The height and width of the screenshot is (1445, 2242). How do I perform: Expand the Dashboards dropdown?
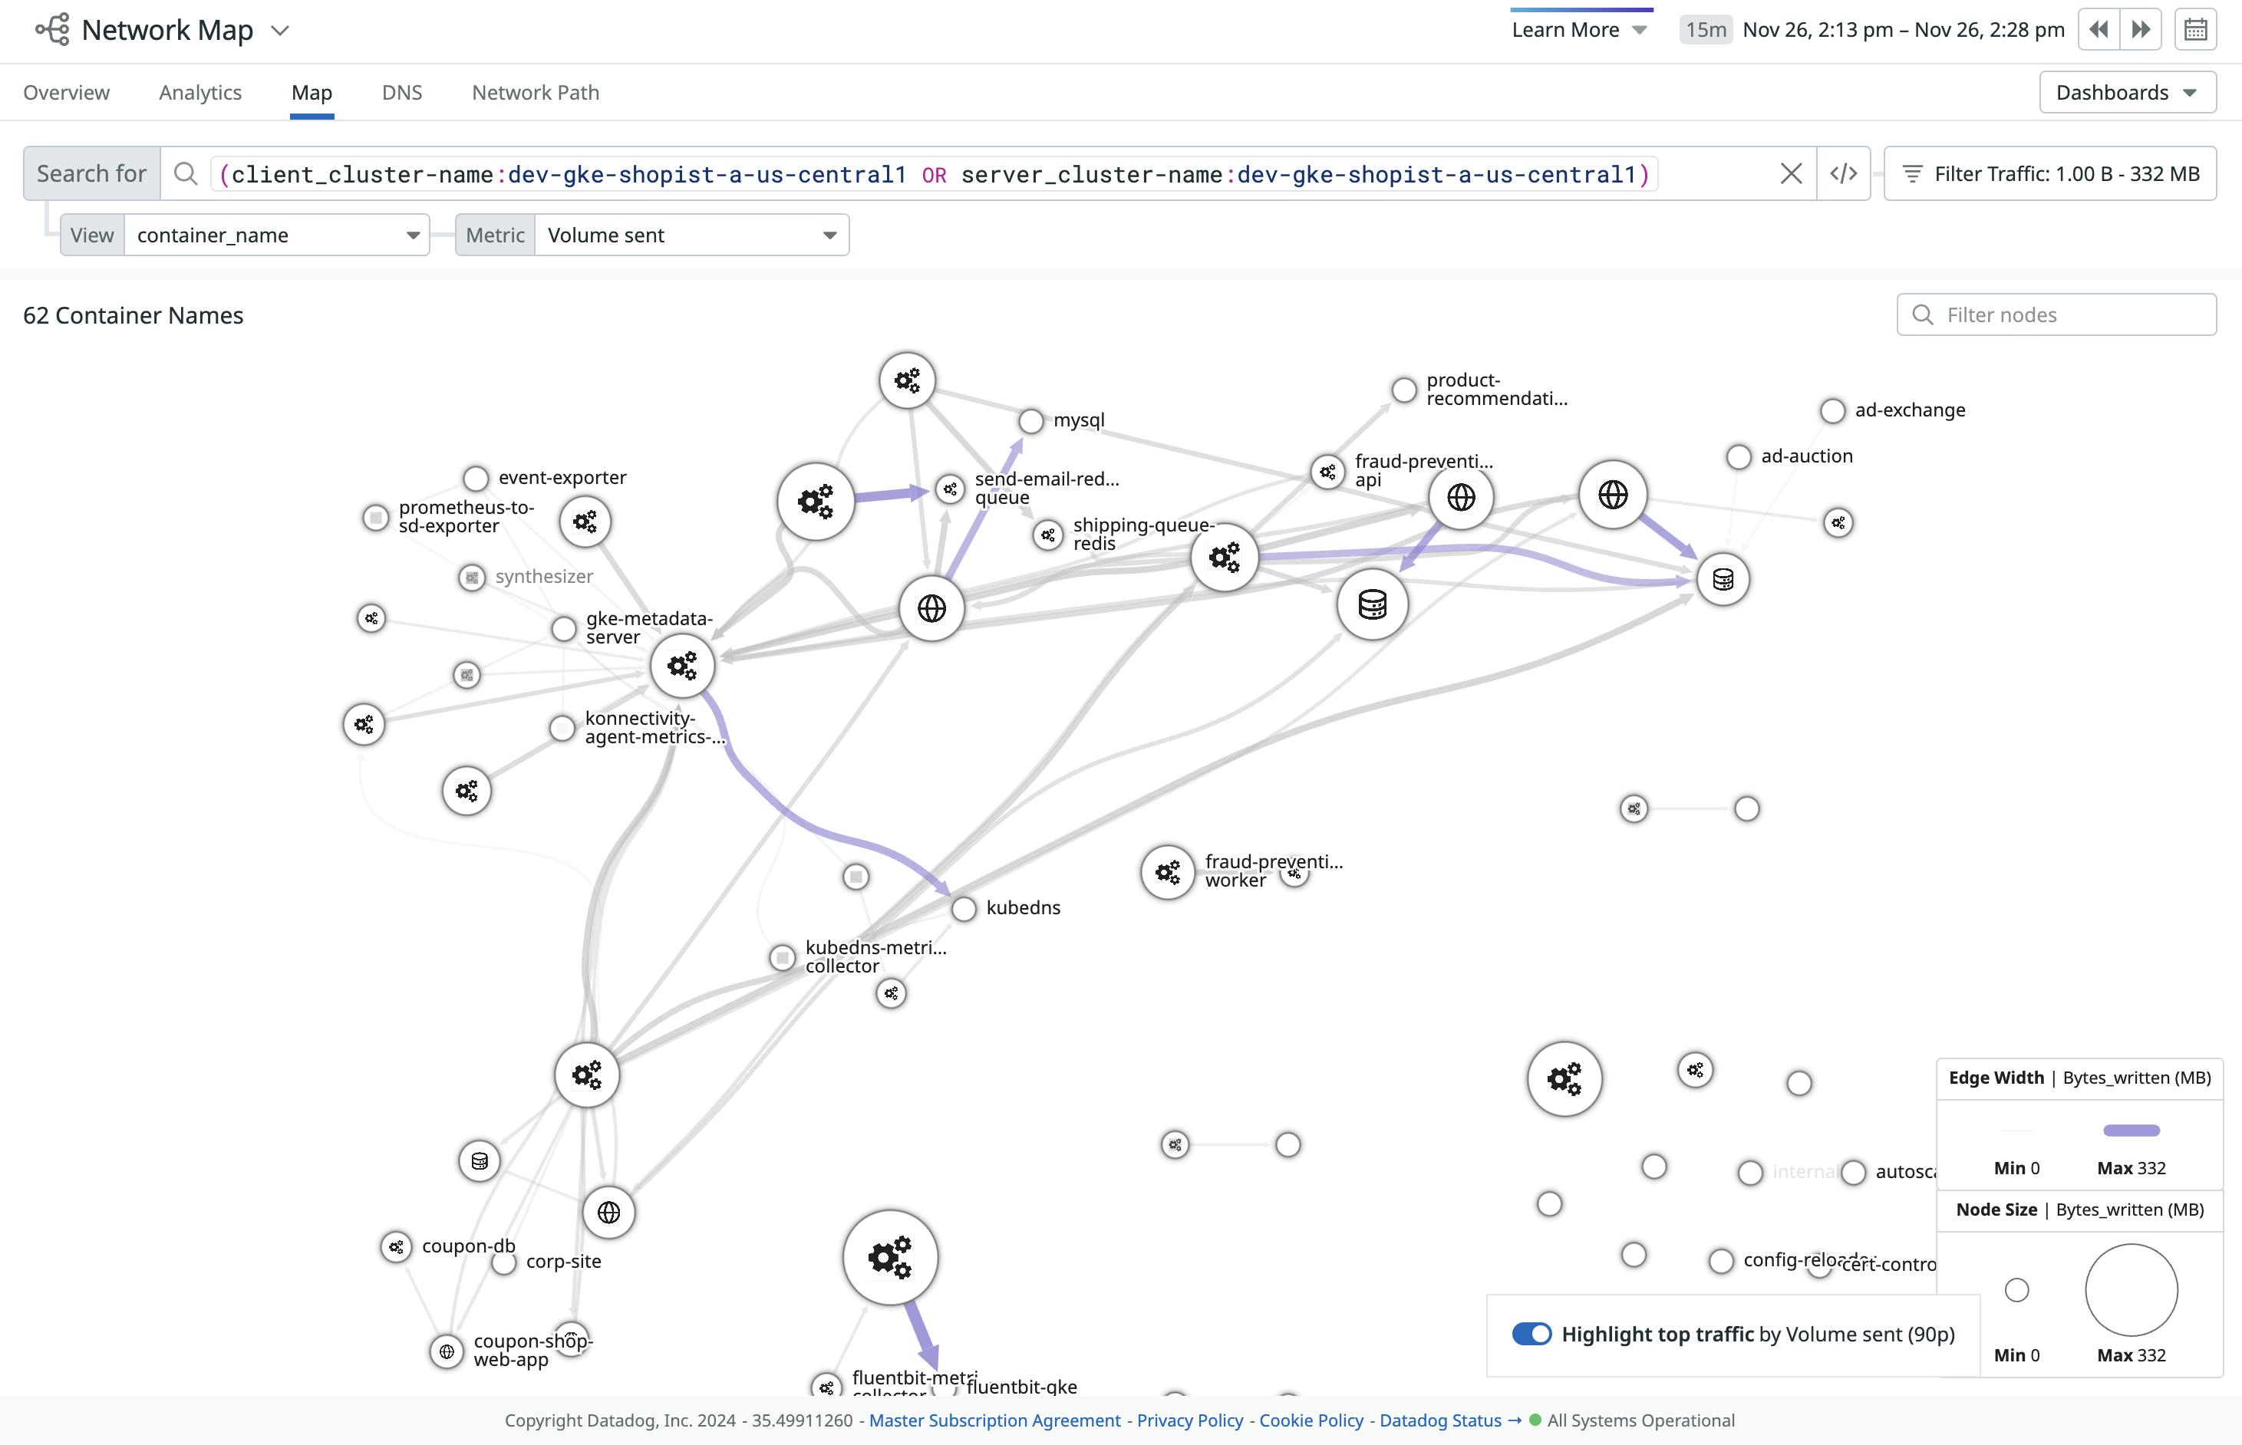tap(2127, 93)
